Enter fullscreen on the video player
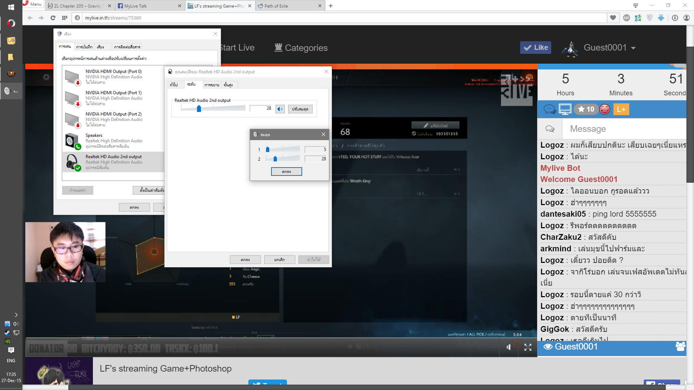Image resolution: width=694 pixels, height=390 pixels. (528, 347)
